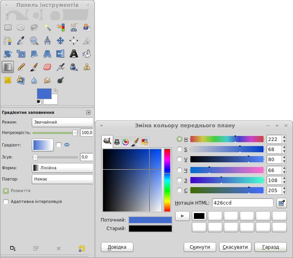Screen dimensions: 293x258
Task: Select the Ellipse Select tool
Action: click(21, 28)
